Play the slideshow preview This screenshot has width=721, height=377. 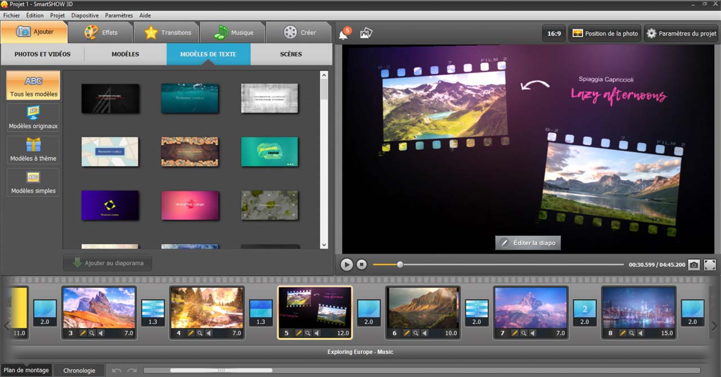click(346, 264)
